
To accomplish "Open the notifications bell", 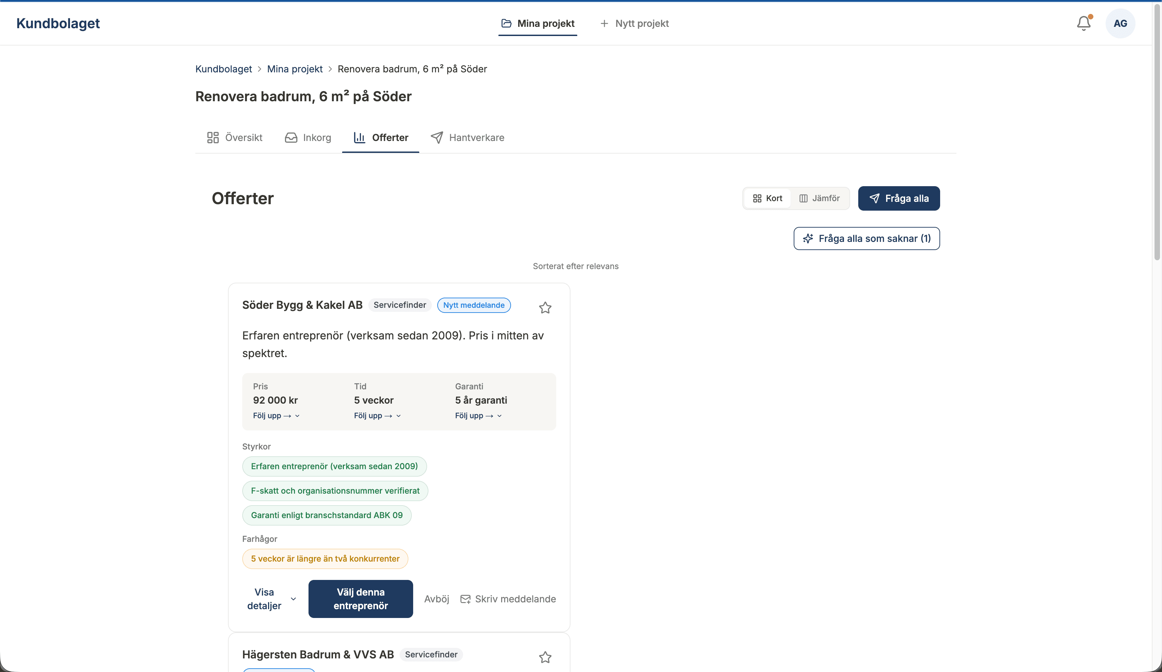I will (x=1084, y=23).
